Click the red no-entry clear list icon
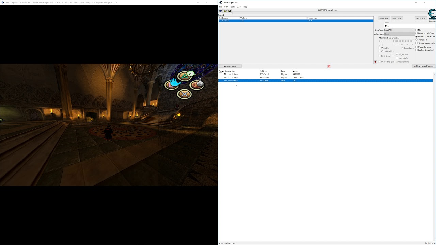 (x=329, y=66)
